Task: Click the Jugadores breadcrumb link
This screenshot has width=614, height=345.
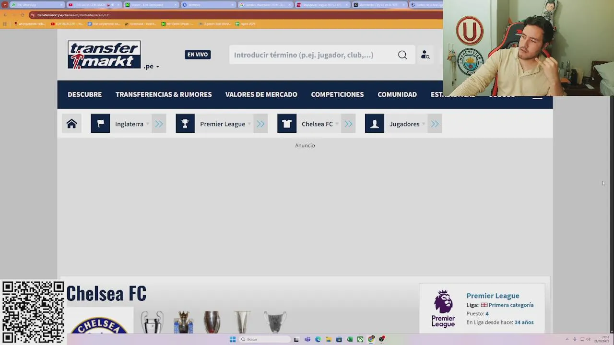Action: point(404,124)
